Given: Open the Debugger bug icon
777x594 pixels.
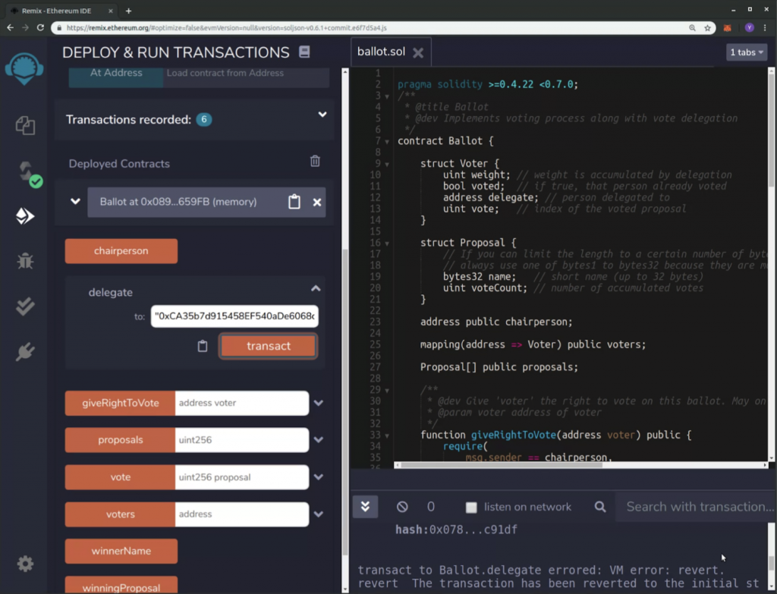Looking at the screenshot, I should (25, 261).
